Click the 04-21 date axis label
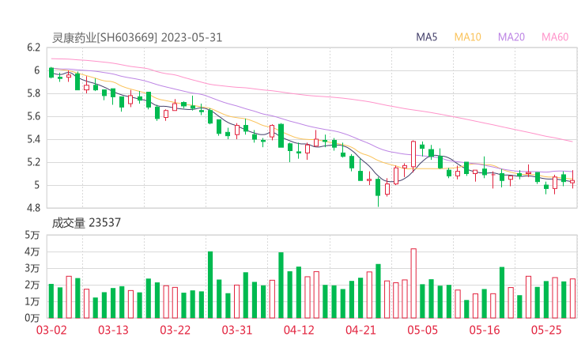Viewport: 585px width, 348px height. pos(360,330)
